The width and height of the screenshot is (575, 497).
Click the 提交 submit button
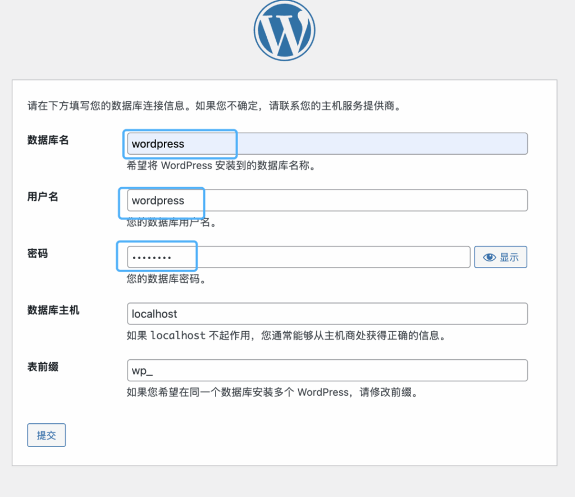(47, 435)
